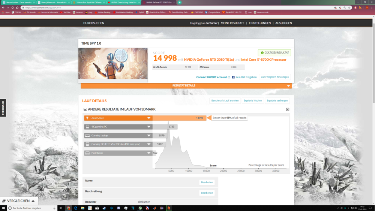The image size is (375, 211).
Task: Open the Windows Start menu
Action: [3, 208]
